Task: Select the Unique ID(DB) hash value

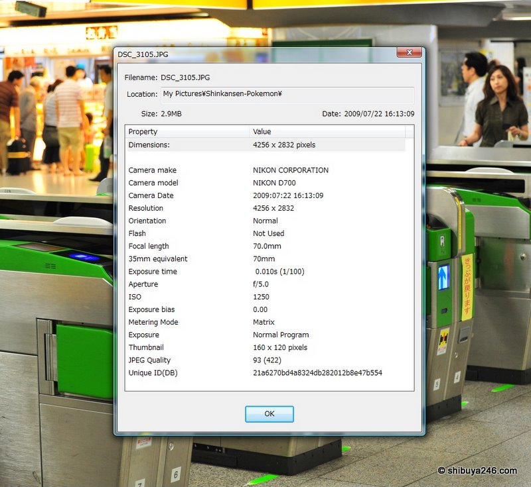Action: pos(318,373)
